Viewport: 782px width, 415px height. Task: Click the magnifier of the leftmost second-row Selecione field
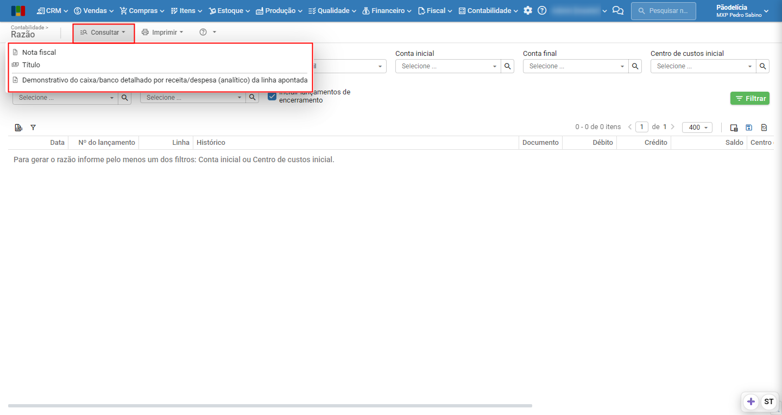(x=125, y=98)
